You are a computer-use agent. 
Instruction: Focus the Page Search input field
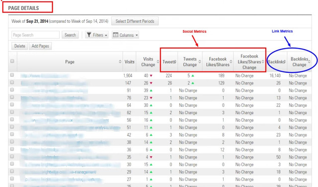click(35, 35)
